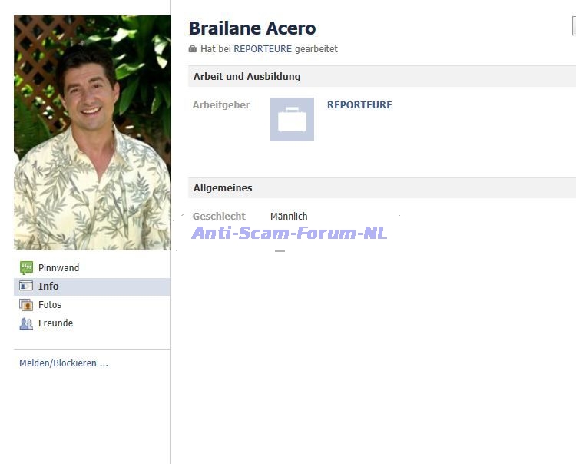Viewport: 576px width, 464px height.
Task: Click the large employer briefcase placeholder icon
Action: pyautogui.click(x=292, y=120)
